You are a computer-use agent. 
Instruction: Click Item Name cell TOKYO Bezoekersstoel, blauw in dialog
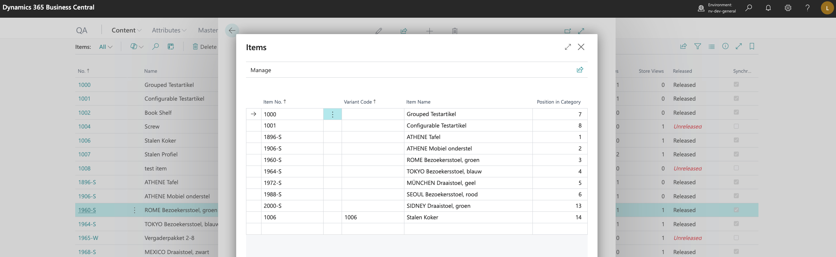click(x=468, y=171)
